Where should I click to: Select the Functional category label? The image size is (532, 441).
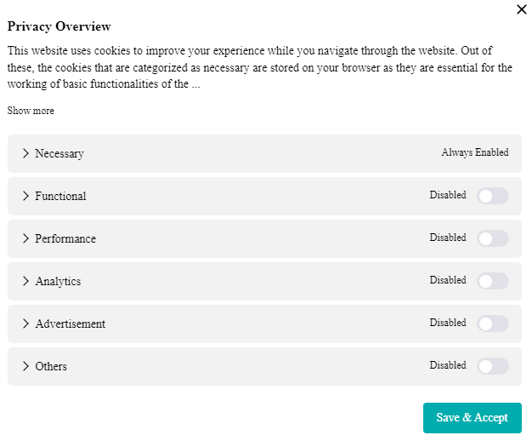[x=60, y=197]
